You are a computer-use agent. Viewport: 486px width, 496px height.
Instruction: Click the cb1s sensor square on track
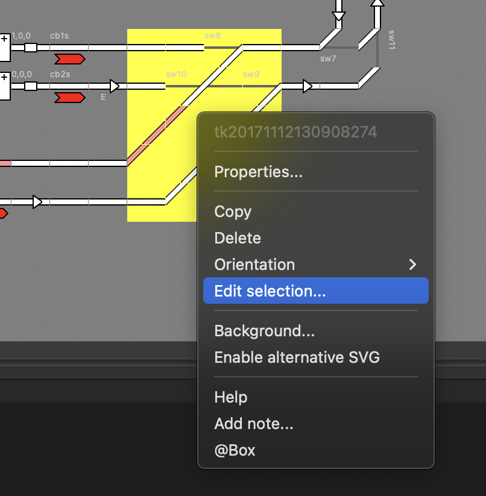tap(30, 48)
